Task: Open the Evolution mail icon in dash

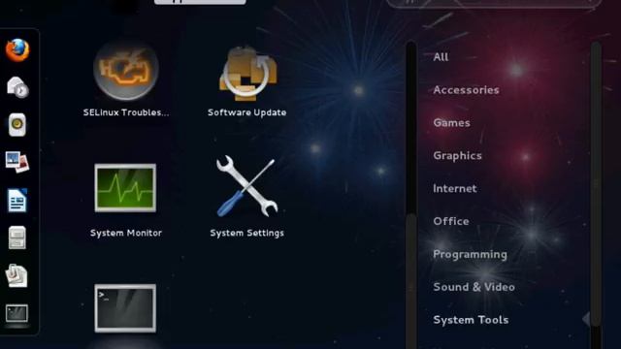Action: pyautogui.click(x=17, y=87)
